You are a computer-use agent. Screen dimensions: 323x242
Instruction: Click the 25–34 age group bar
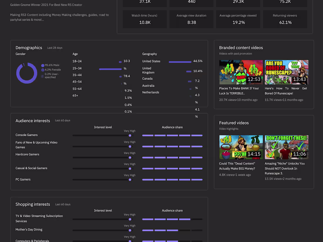(110, 69)
